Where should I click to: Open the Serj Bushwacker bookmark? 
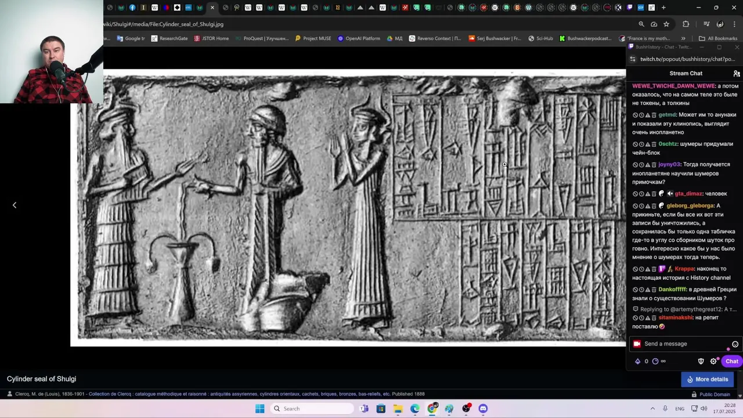(494, 38)
